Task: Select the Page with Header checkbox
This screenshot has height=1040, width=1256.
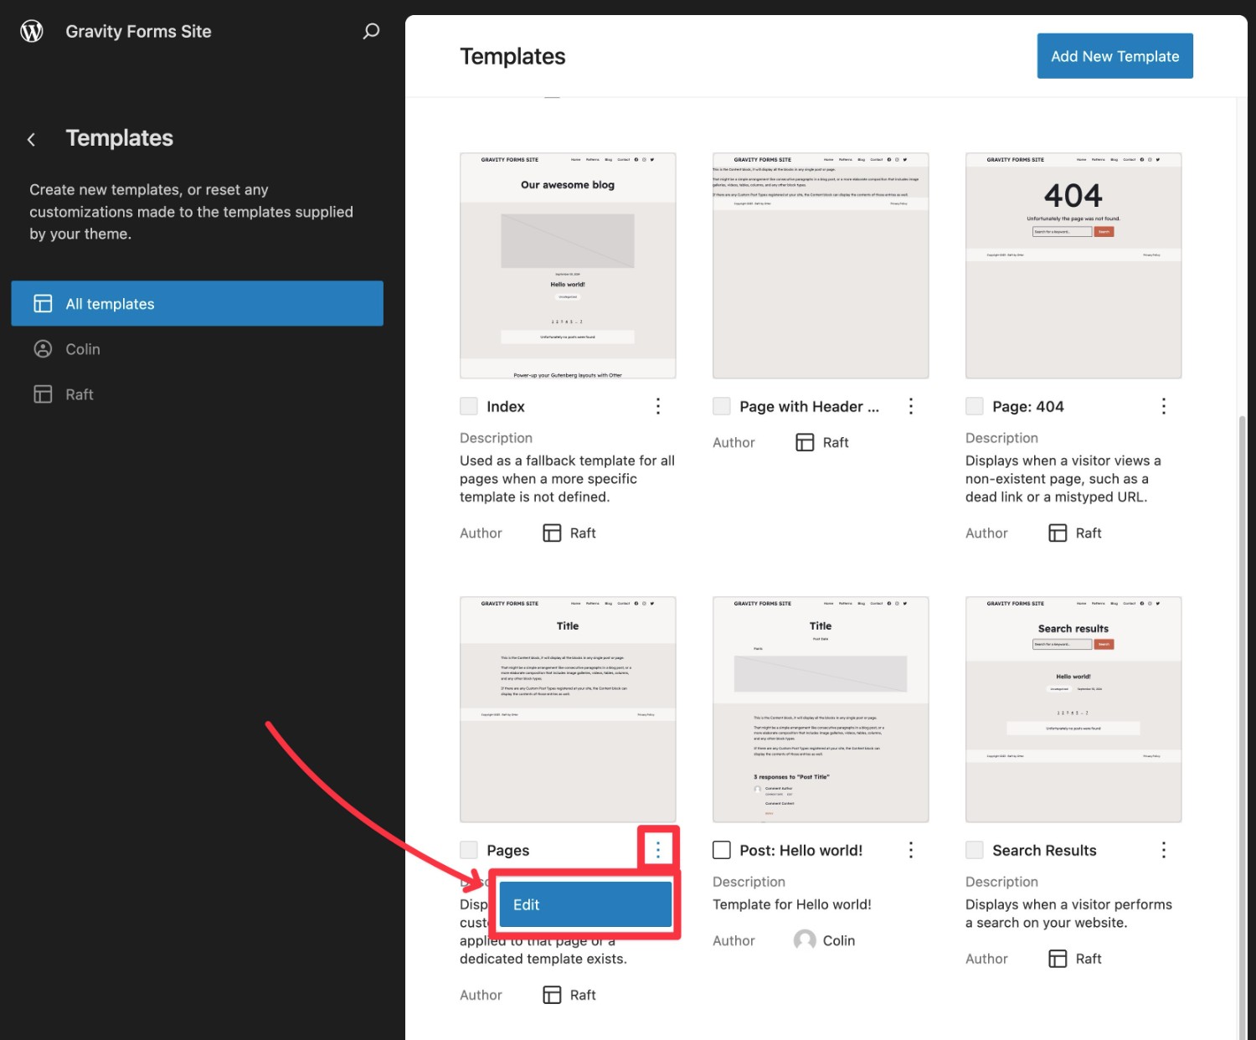Action: (722, 406)
